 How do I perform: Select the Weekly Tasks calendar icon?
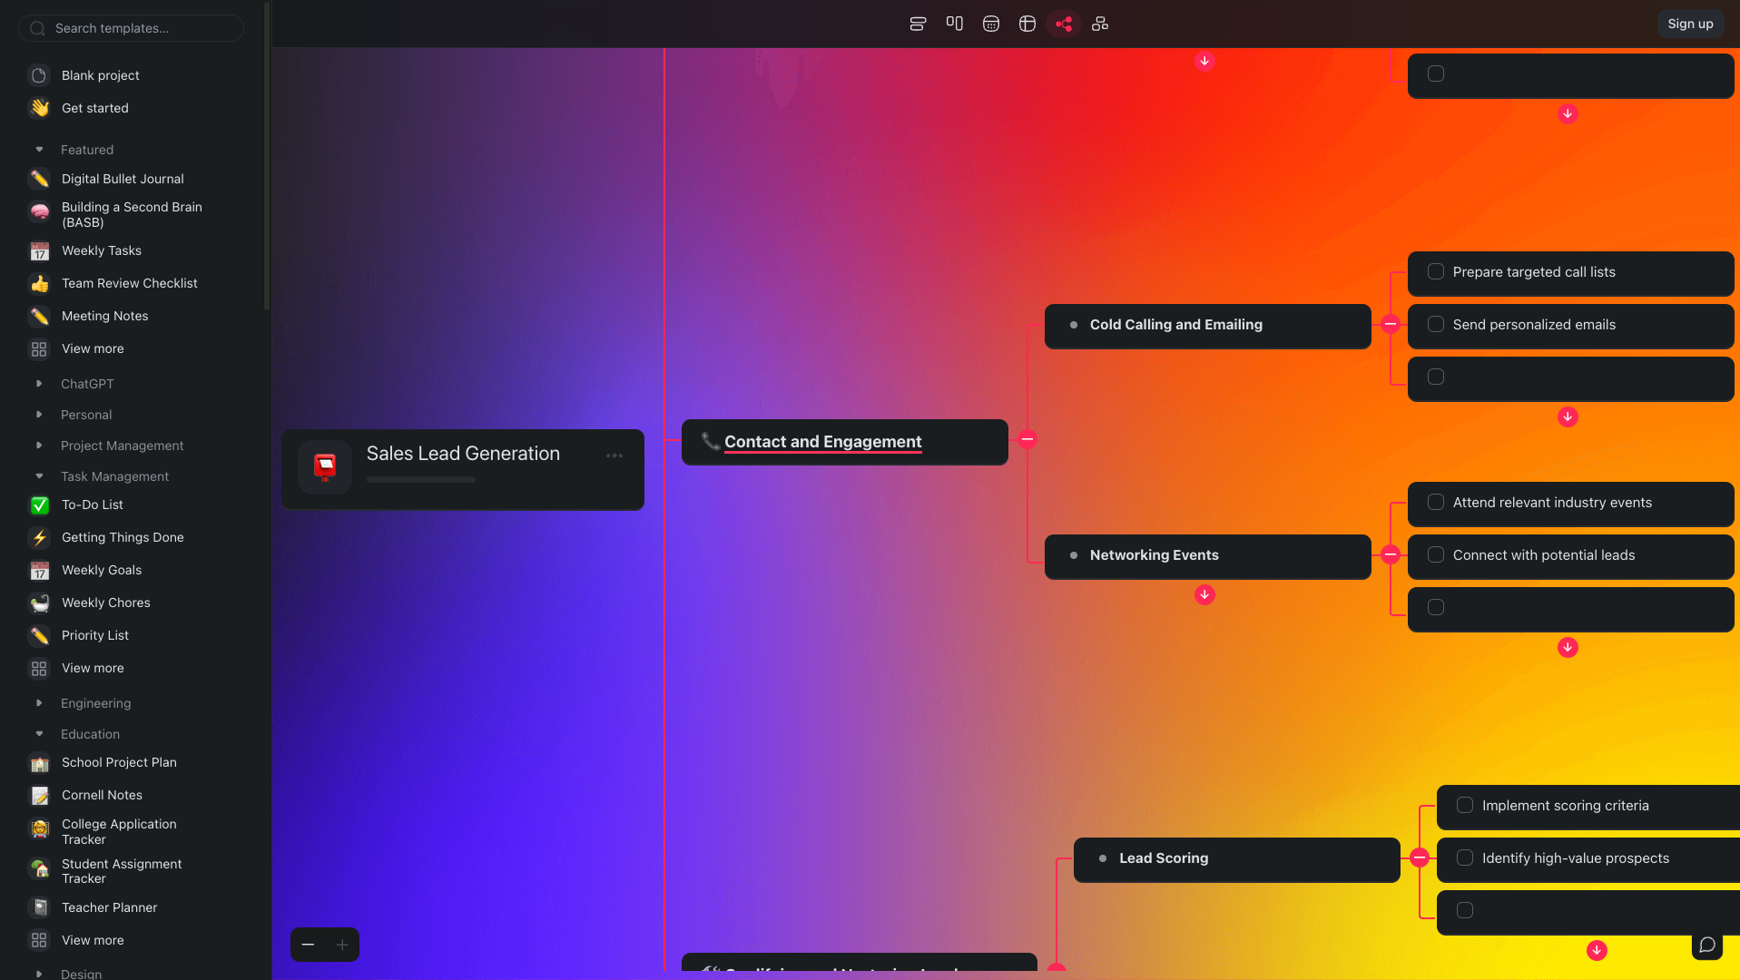pyautogui.click(x=39, y=250)
